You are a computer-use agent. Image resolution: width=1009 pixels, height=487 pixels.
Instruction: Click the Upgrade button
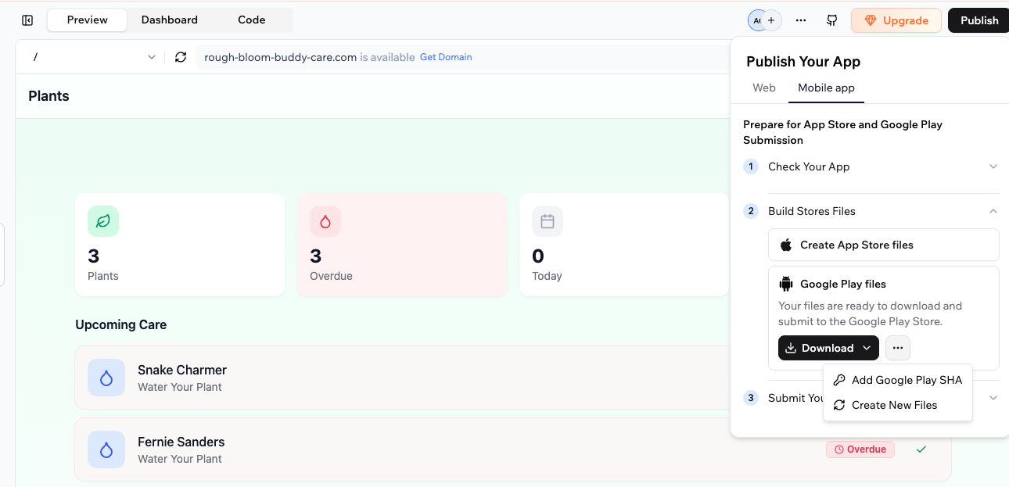896,20
